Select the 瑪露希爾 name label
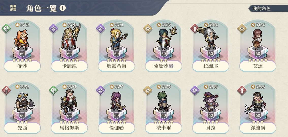Screen dimensions: 288x137 pos(117,66)
